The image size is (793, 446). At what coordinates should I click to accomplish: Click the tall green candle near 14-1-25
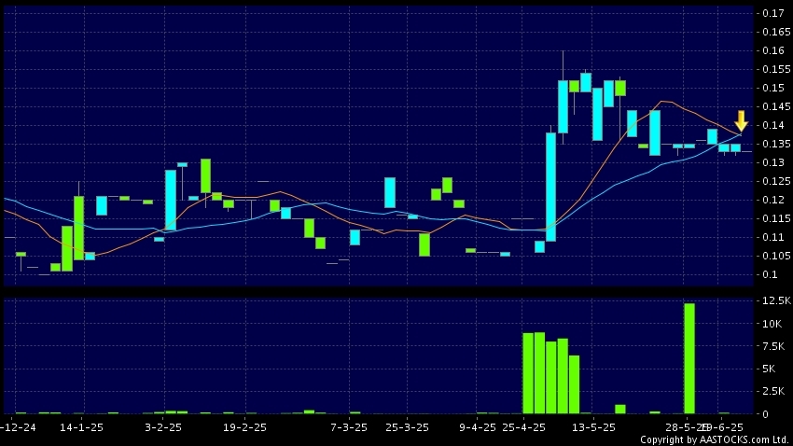[x=79, y=228]
